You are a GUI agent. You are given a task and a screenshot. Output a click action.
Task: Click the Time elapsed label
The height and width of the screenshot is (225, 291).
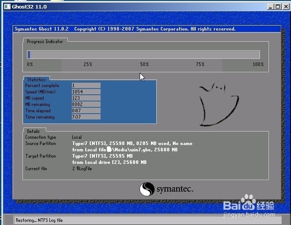click(38, 111)
